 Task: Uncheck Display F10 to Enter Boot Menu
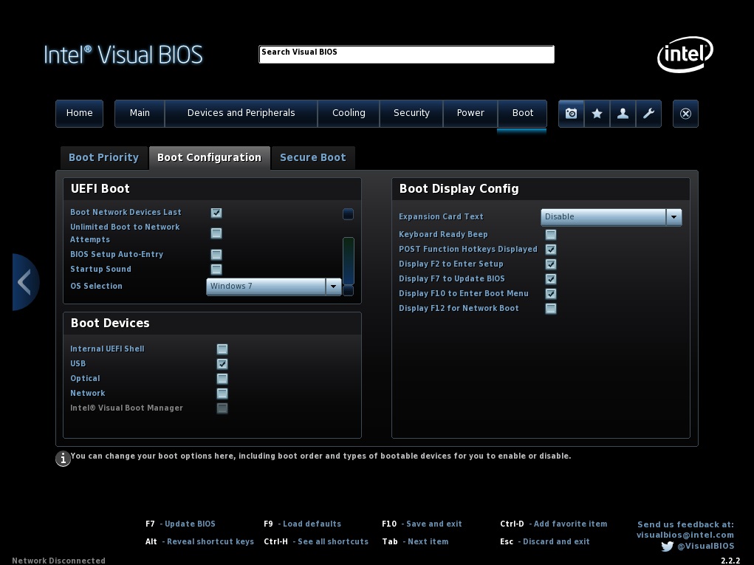click(551, 294)
